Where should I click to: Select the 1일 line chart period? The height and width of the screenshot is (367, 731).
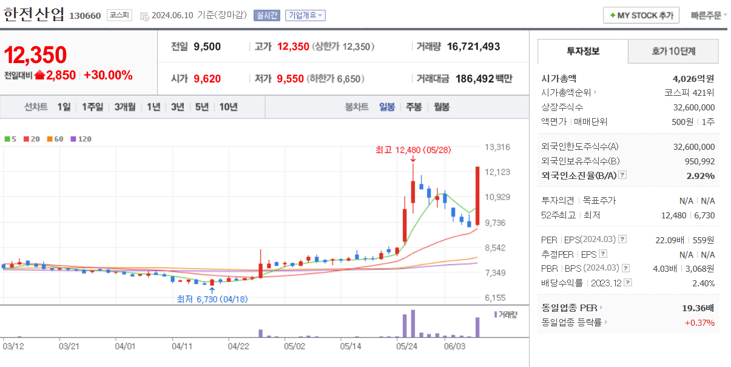click(64, 107)
